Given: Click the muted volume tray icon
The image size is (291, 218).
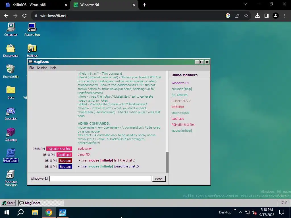Looking at the screenshot, I should 254,212.
